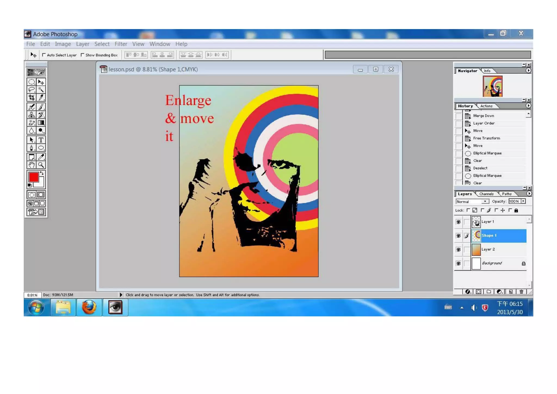
Task: Click Jump to ImageReady button
Action: (36, 212)
